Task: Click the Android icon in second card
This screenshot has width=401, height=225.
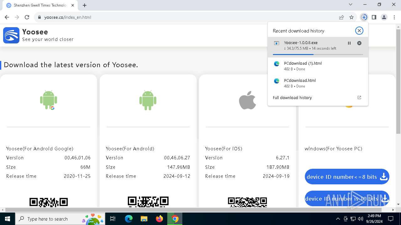Action: (148, 100)
